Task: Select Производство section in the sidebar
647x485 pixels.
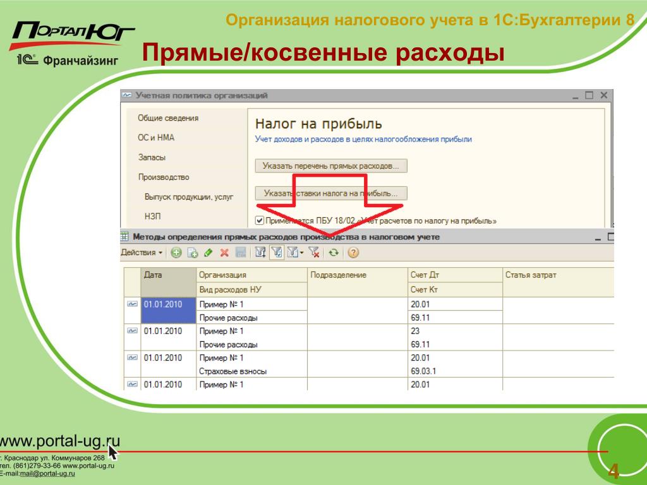Action: [x=164, y=177]
